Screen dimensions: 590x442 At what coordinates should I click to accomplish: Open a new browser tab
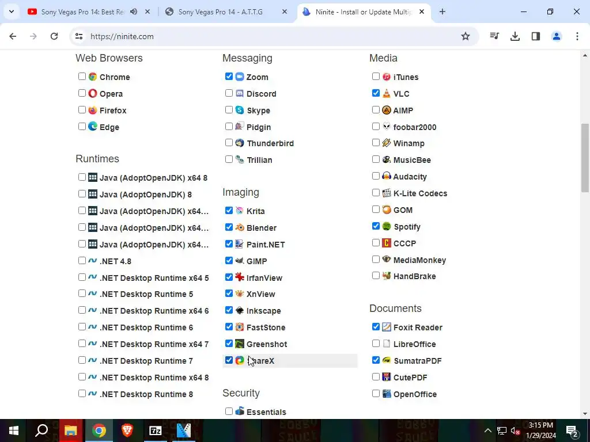coord(442,12)
